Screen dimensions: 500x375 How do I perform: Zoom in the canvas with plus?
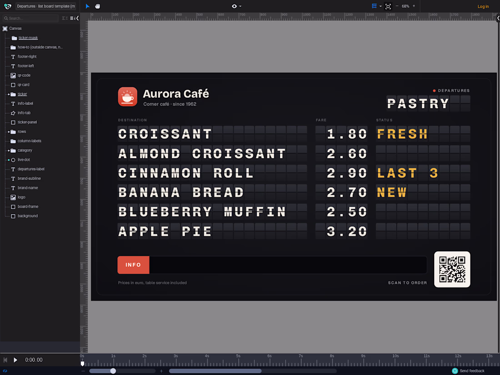pos(414,6)
